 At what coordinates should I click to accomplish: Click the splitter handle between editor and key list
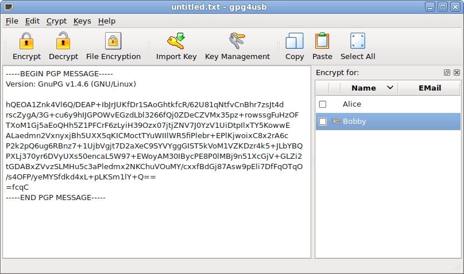[x=313, y=162]
